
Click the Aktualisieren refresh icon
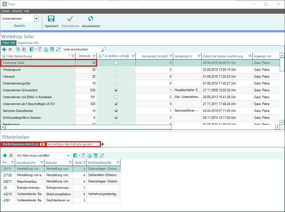click(91, 19)
